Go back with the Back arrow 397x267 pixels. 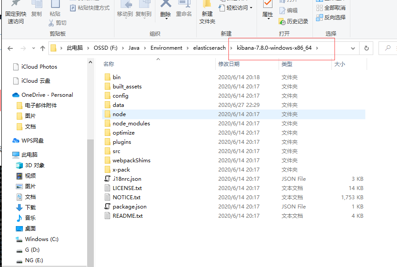tap(10, 48)
